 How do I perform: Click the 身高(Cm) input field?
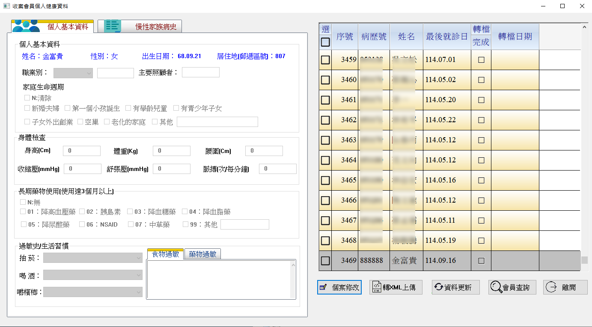tap(81, 151)
